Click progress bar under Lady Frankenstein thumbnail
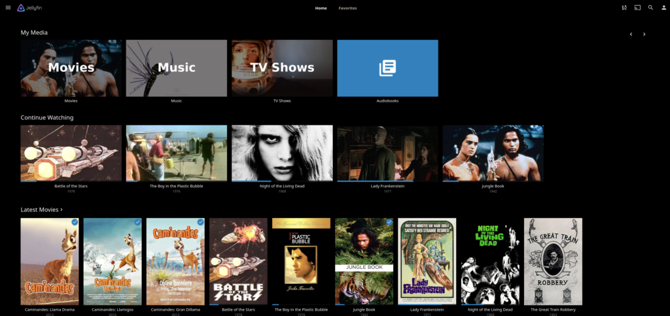Screen dimensions: 670x316 (387, 182)
